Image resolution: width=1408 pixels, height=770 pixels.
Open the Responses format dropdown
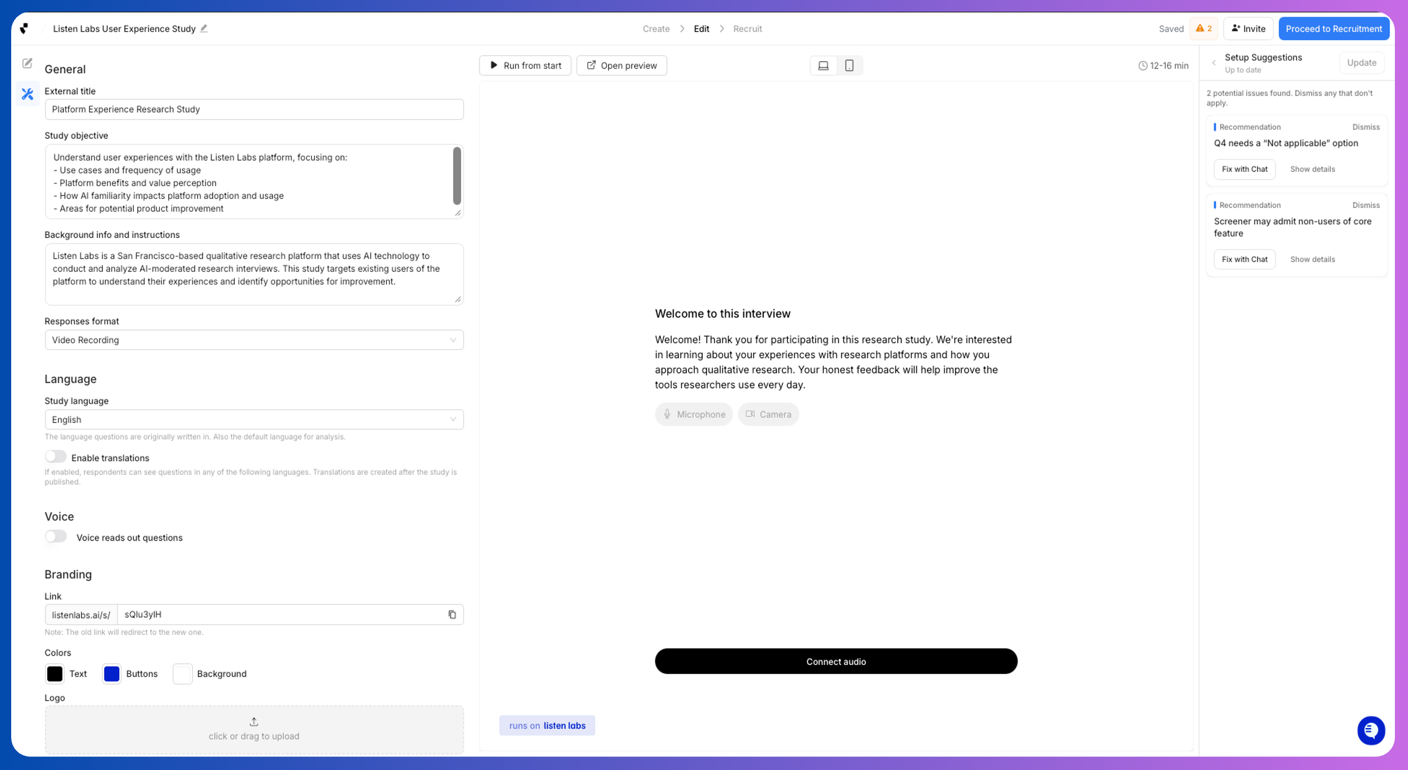[254, 340]
